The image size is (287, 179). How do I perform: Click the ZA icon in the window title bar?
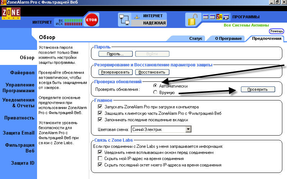3,2
